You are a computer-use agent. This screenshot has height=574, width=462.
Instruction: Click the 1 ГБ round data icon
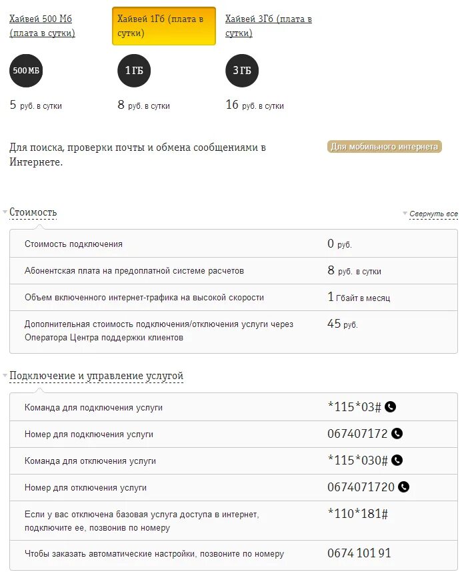(134, 71)
